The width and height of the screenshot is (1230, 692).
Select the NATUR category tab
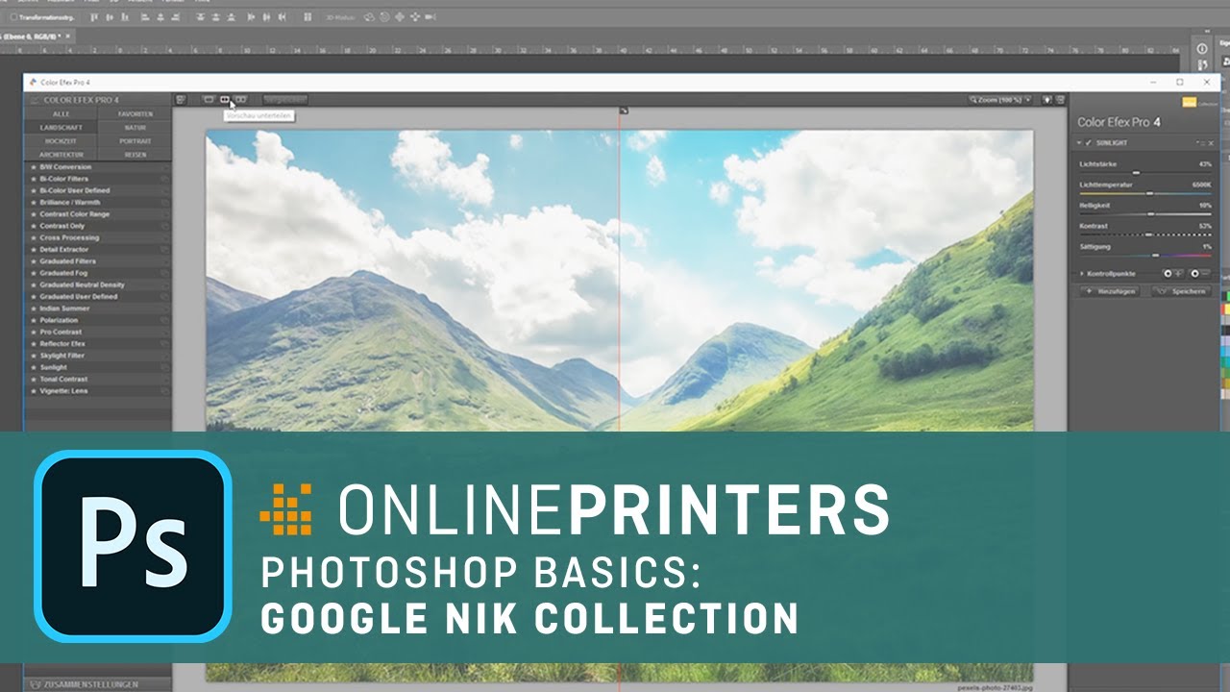click(x=135, y=127)
